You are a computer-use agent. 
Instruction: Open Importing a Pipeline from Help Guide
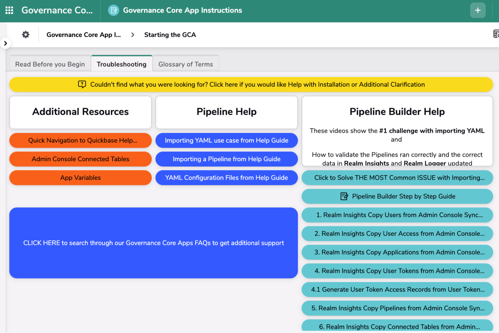pyautogui.click(x=226, y=159)
